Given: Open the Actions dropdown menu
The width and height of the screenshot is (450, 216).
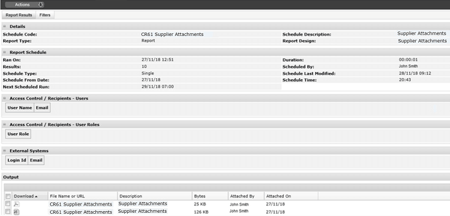Looking at the screenshot, I should point(25,4).
